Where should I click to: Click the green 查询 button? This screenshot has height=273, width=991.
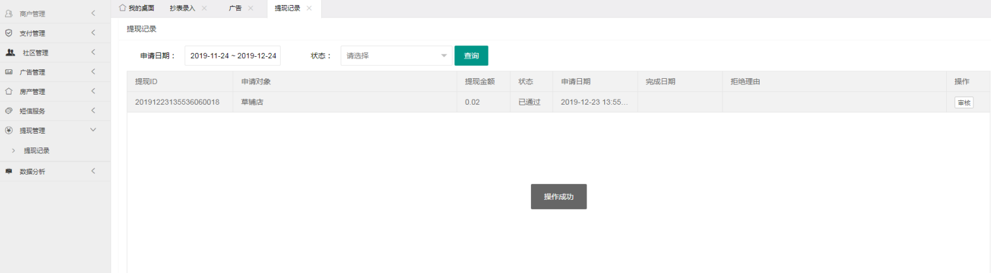471,55
